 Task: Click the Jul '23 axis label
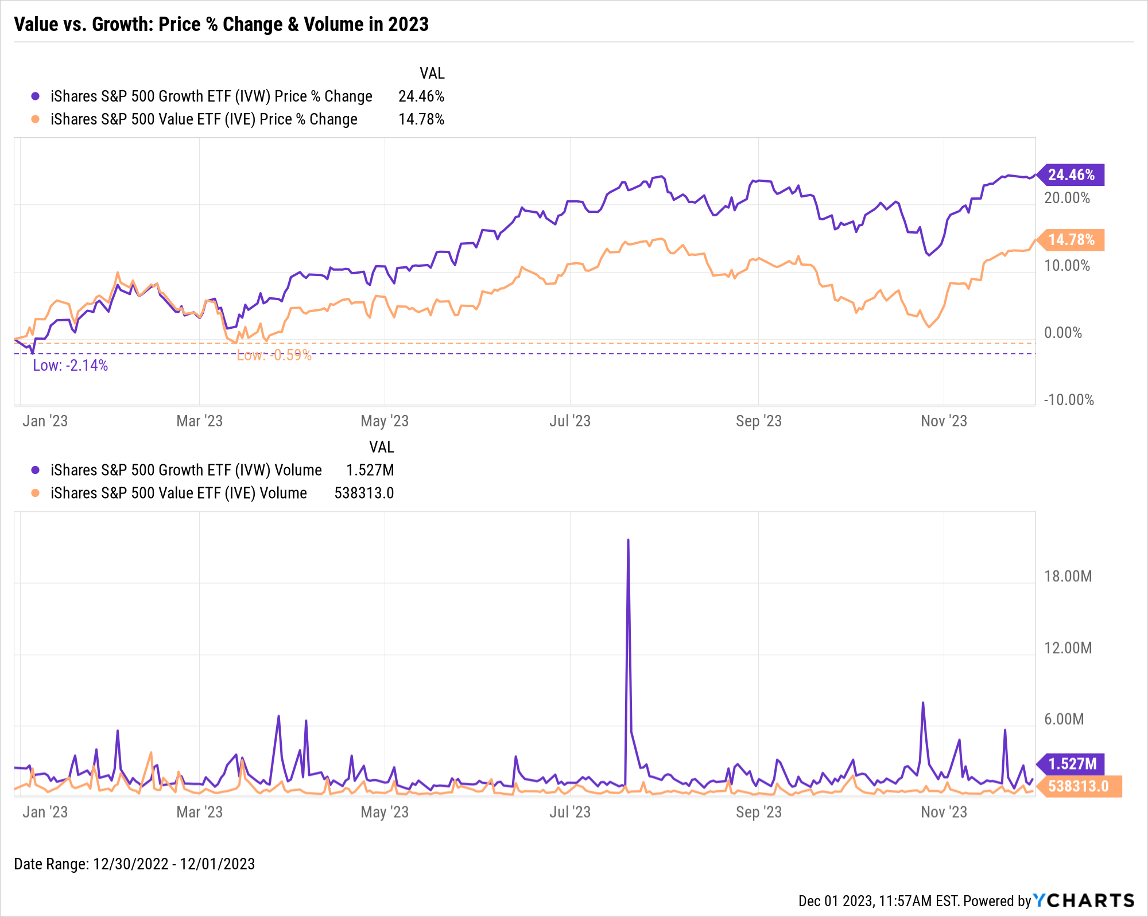[x=570, y=421]
